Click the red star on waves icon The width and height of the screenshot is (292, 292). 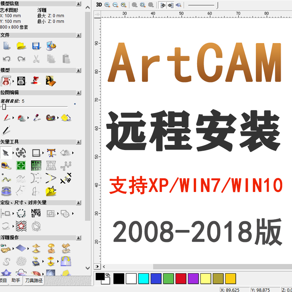tap(21, 226)
